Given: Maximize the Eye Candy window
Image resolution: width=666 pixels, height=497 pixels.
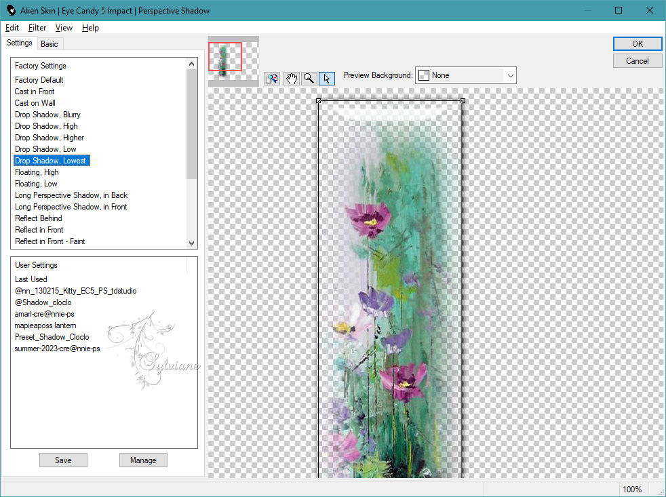Looking at the screenshot, I should [x=619, y=10].
